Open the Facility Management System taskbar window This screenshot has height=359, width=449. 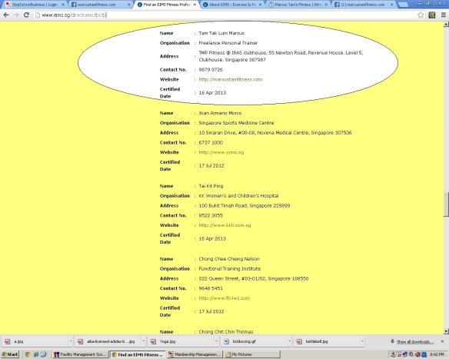click(80, 354)
